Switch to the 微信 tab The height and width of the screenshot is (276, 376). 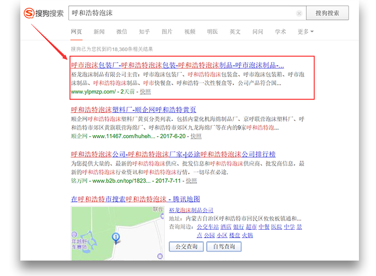[121, 32]
